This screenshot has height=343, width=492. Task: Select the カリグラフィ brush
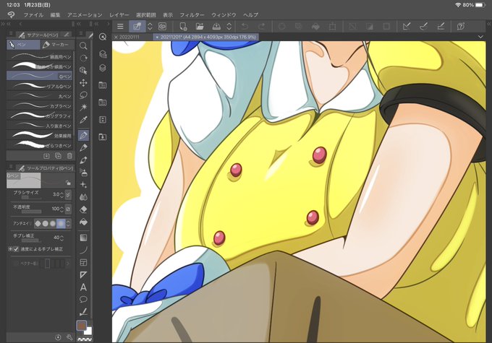pyautogui.click(x=40, y=116)
